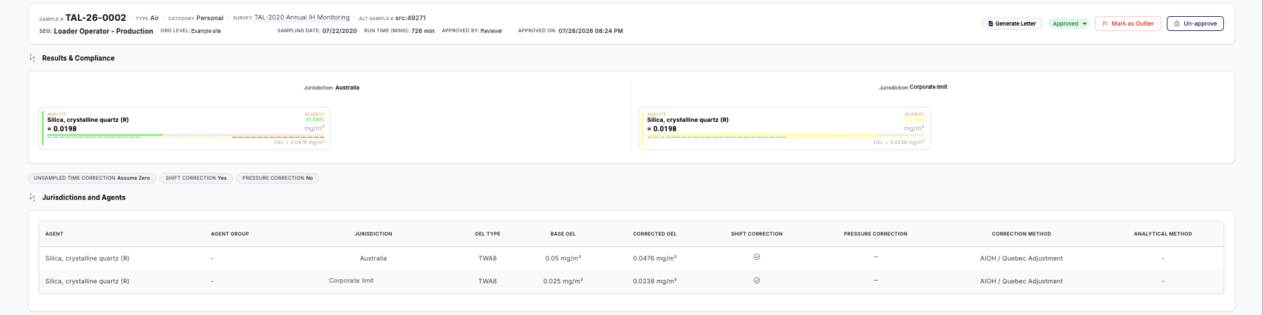Click the Un-approve button
The width and height of the screenshot is (1263, 315).
pos(1195,24)
